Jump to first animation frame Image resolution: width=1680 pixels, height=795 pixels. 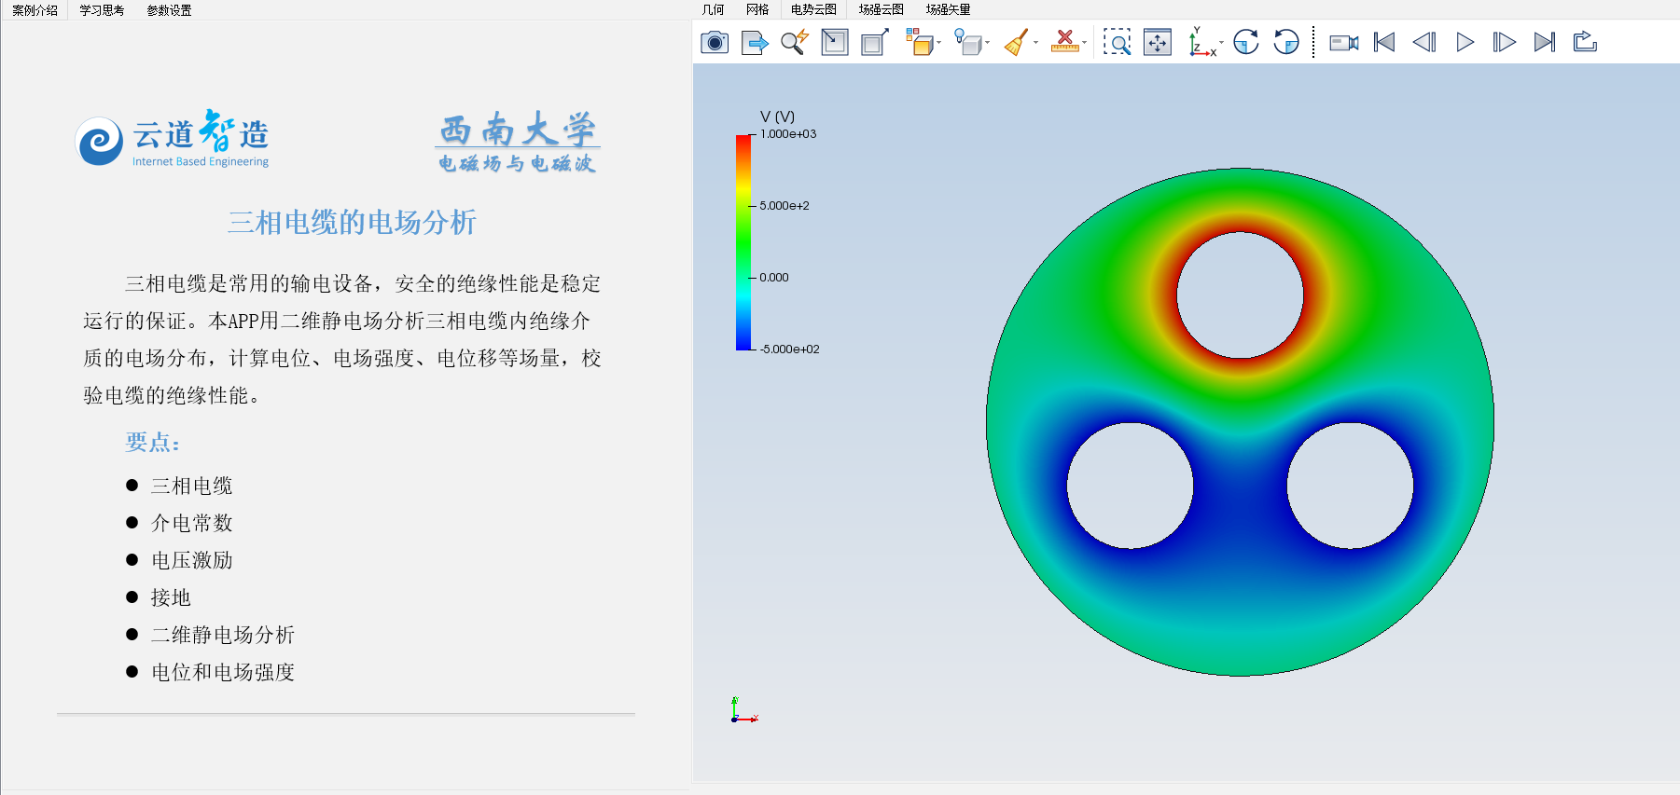tap(1384, 42)
